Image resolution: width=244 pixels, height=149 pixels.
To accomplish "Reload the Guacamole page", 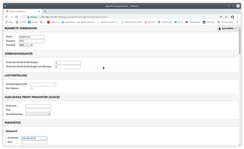I will (17, 17).
